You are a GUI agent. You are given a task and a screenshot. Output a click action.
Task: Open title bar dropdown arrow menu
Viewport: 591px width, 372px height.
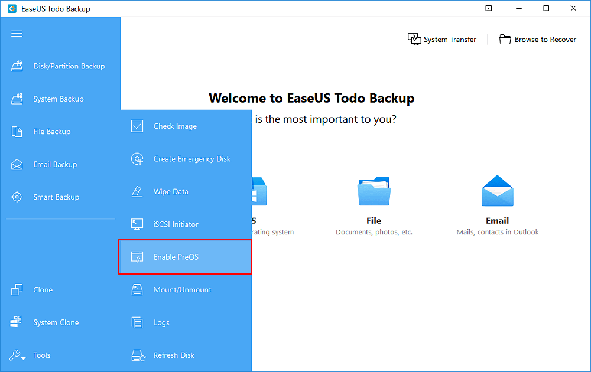488,8
